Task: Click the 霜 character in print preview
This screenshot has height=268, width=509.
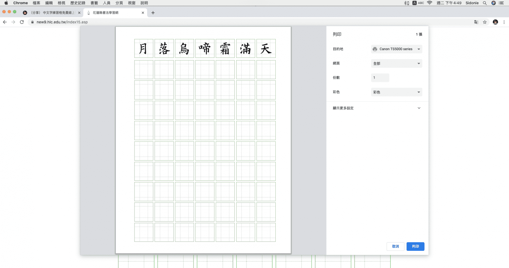Action: tap(225, 49)
